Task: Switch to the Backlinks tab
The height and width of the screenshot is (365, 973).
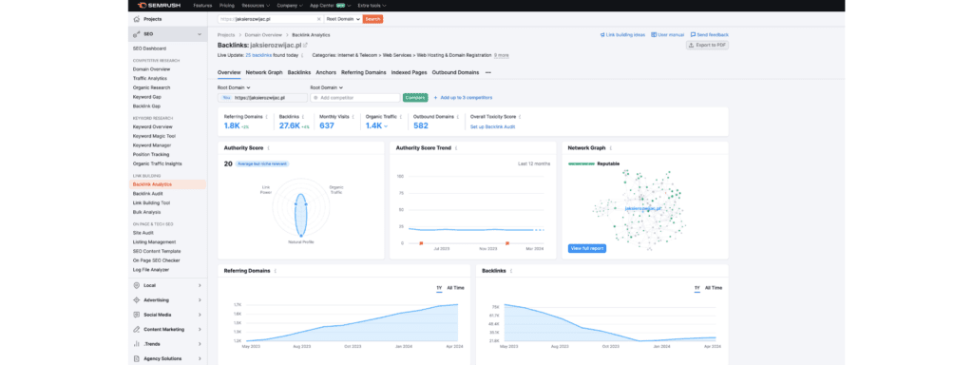Action: [x=299, y=72]
